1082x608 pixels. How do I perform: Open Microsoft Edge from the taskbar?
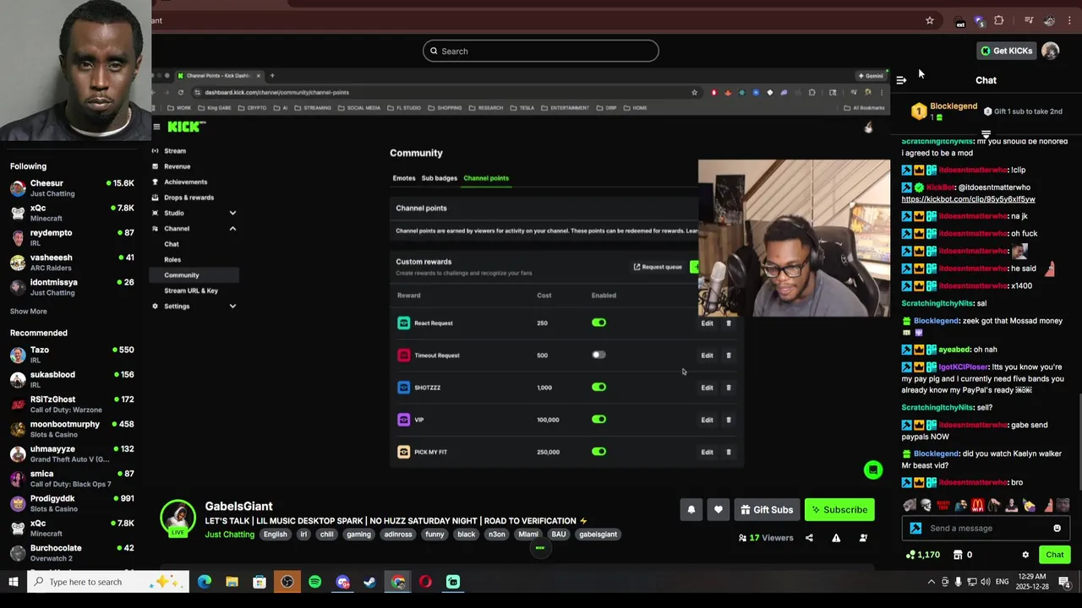click(205, 582)
